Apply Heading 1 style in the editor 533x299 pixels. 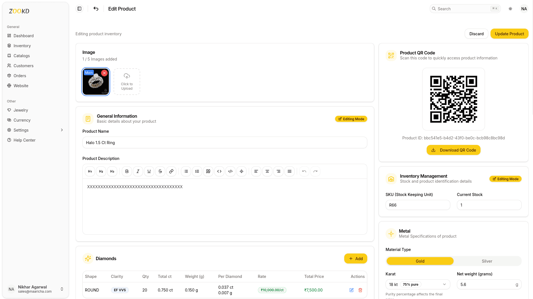pyautogui.click(x=90, y=171)
